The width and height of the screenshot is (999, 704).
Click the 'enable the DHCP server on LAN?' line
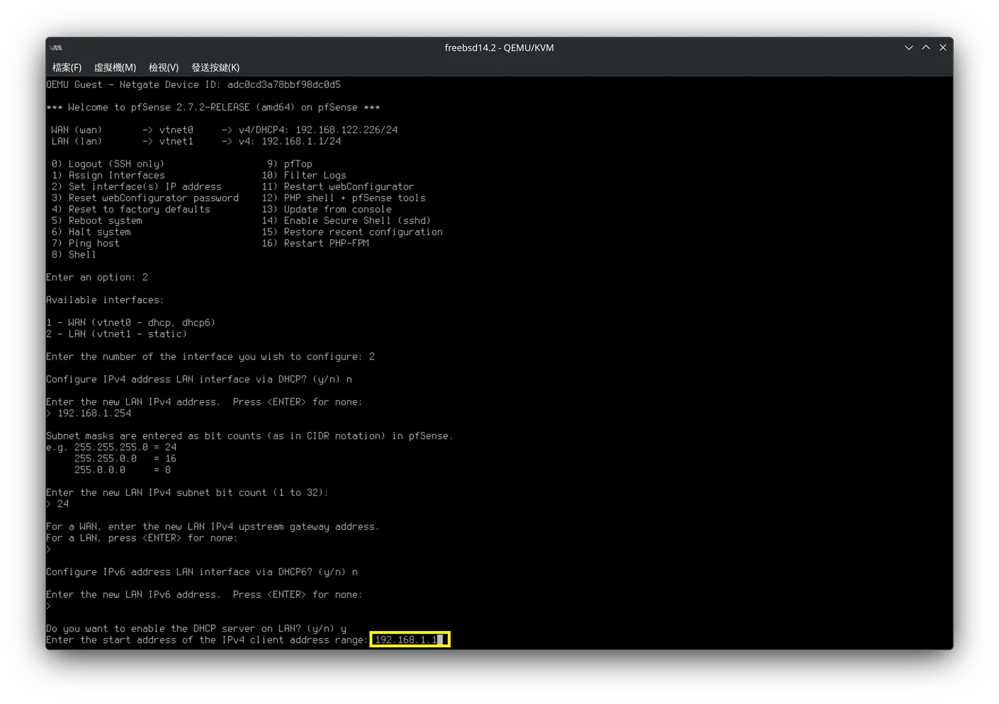coord(196,628)
